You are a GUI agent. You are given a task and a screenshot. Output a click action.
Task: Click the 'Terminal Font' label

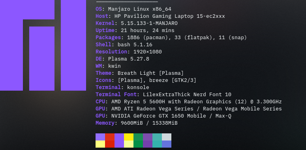click(x=116, y=95)
